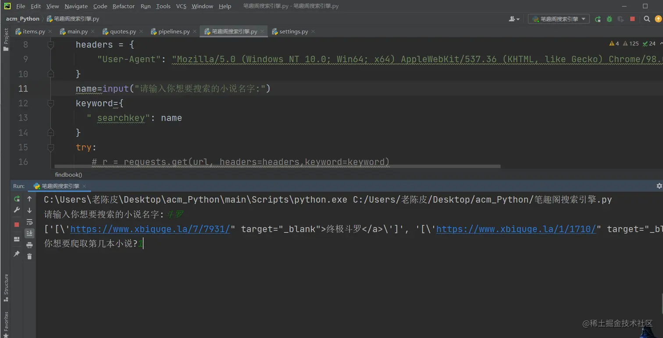Click the down arrow in the Run panel
This screenshot has width=663, height=338.
click(29, 210)
